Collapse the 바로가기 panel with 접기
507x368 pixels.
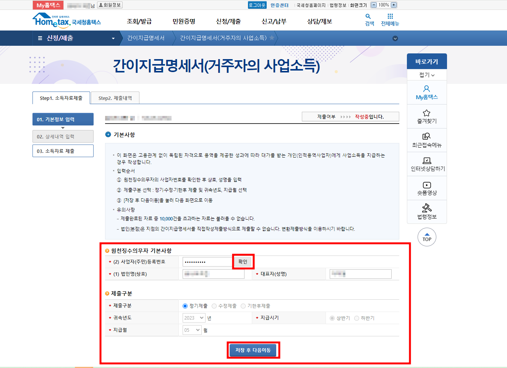[427, 75]
